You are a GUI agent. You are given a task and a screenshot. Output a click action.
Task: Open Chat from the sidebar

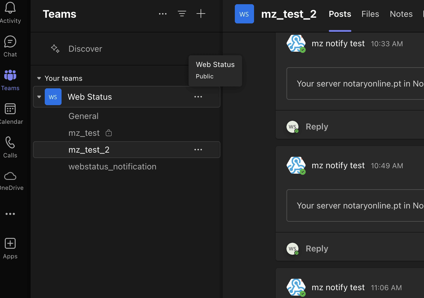(10, 42)
